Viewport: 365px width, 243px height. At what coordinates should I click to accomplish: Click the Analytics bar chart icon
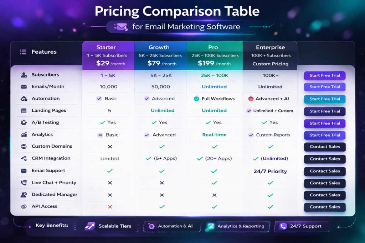click(24, 134)
